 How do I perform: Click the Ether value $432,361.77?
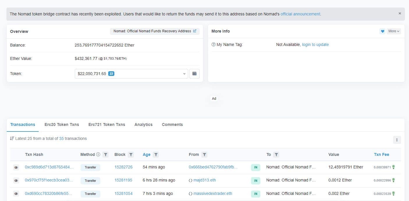click(x=86, y=58)
